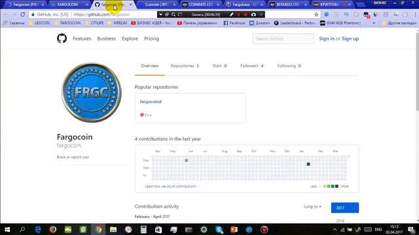
Task: Open PowerPoint from the taskbar
Action: click(234, 229)
